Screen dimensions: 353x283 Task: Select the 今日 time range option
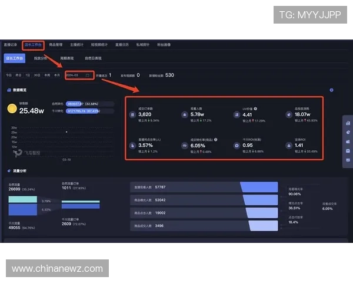pos(9,75)
